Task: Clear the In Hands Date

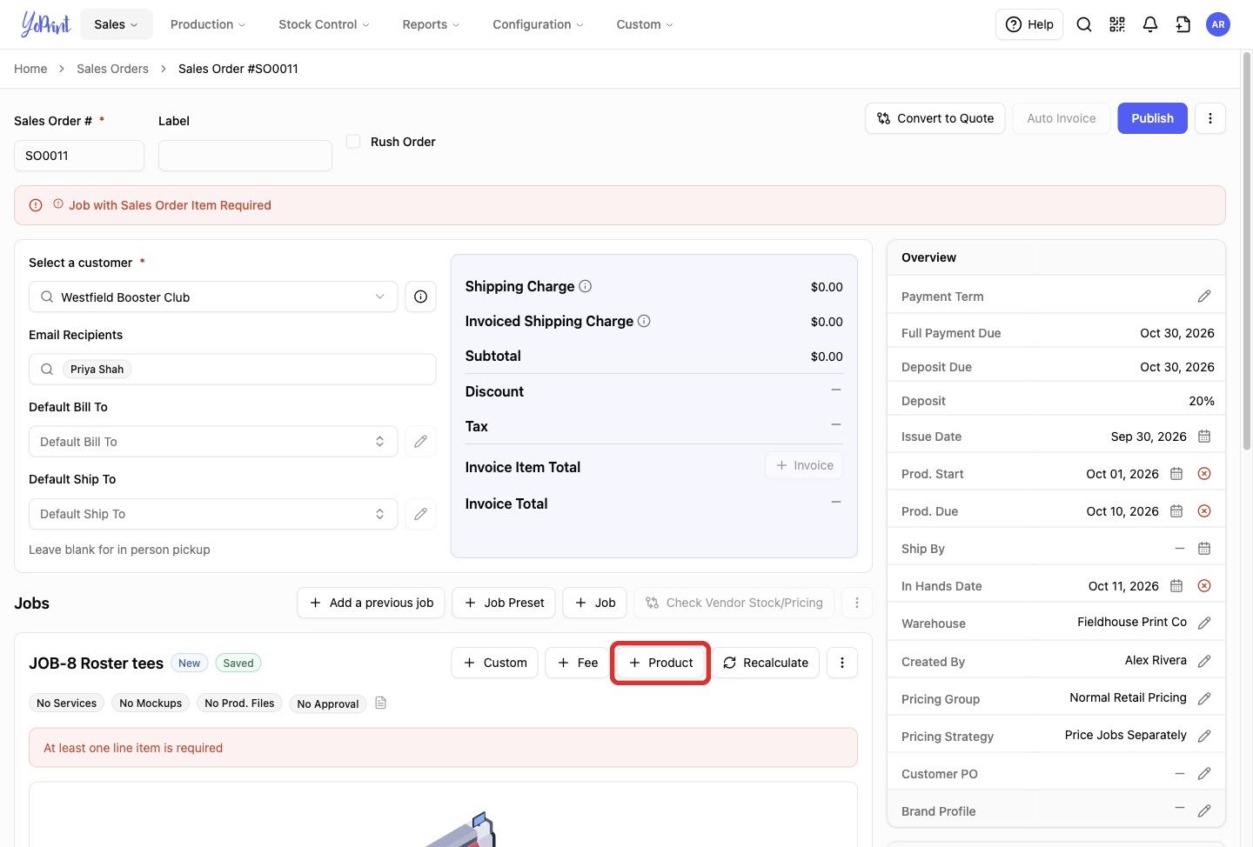Action: tap(1204, 586)
